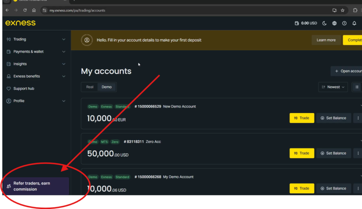The height and width of the screenshot is (209, 362).
Task: Reload the page with refresh icon
Action: [25, 10]
